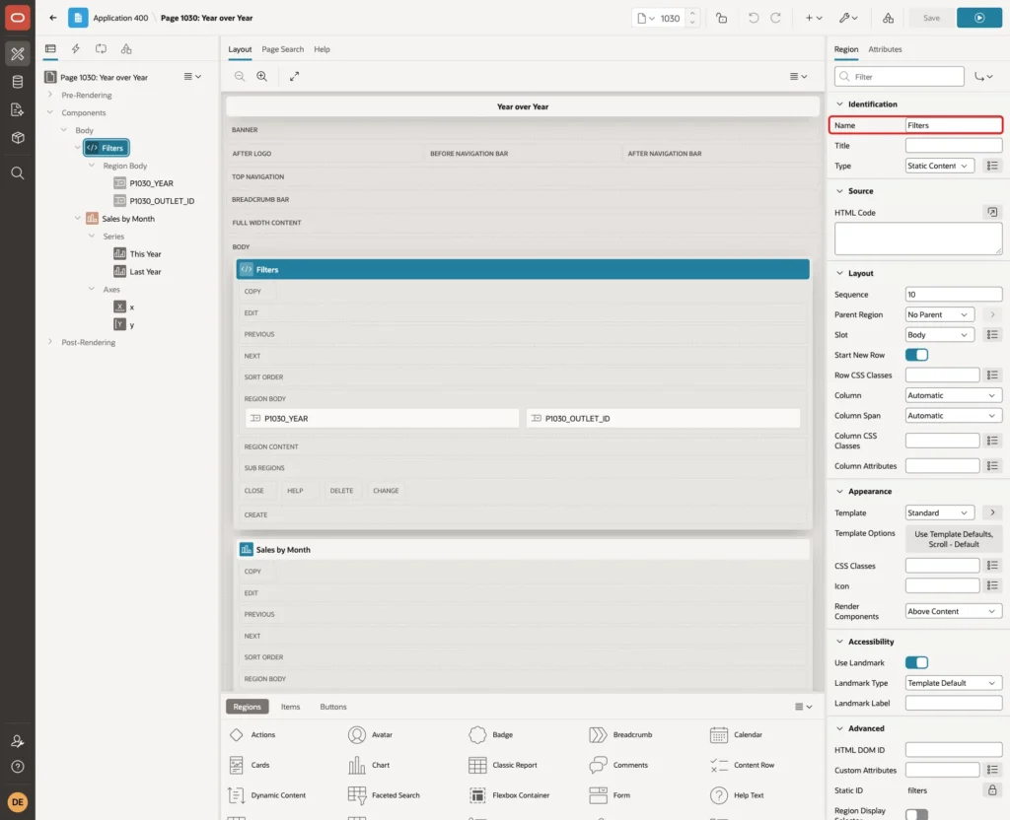Toggle the Start New Row switch
Viewport: 1010px width, 820px height.
tap(916, 355)
